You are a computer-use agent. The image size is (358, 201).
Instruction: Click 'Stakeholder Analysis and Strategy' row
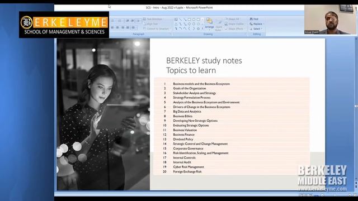[194, 93]
